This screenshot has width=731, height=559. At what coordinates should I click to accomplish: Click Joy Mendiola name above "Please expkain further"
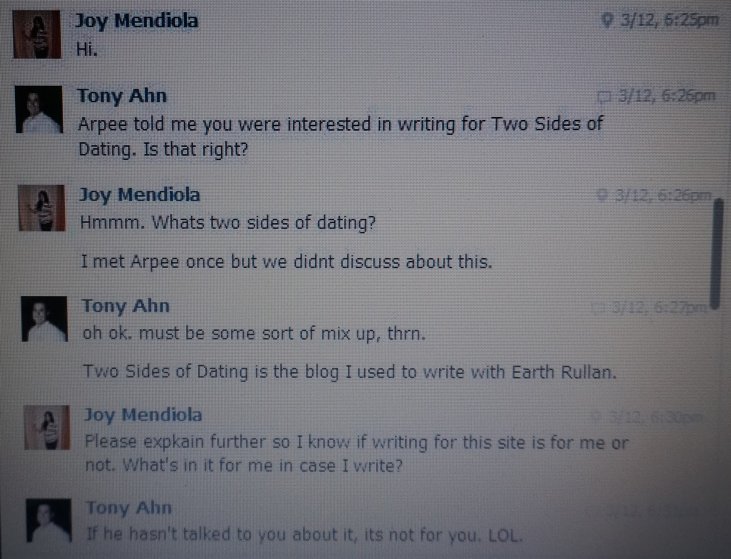[143, 415]
